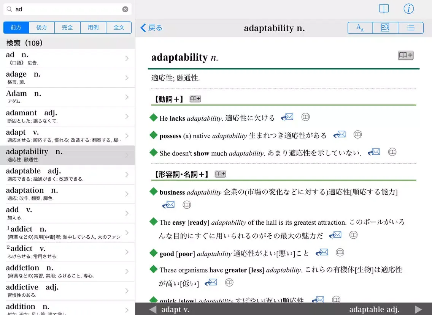Bookmark the 'greater [less] adaptability' example
This screenshot has width=432, height=315.
229,283
